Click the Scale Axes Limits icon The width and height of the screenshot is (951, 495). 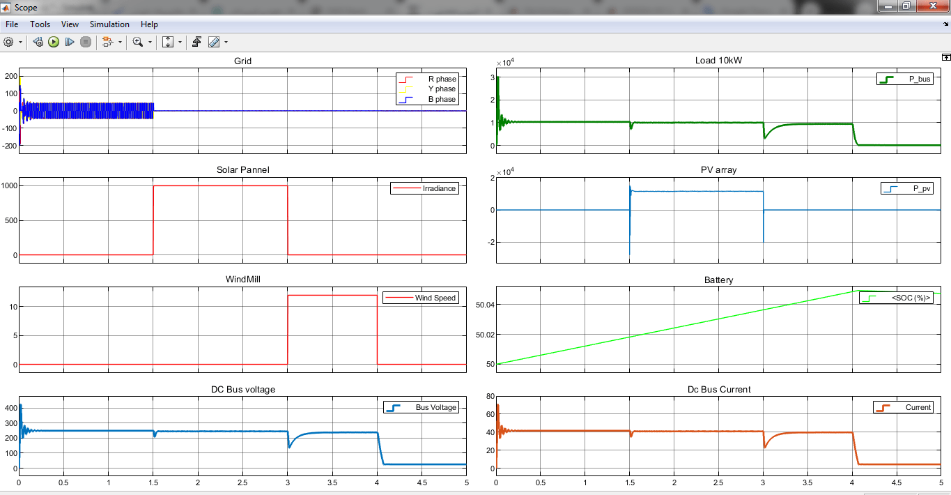click(168, 42)
